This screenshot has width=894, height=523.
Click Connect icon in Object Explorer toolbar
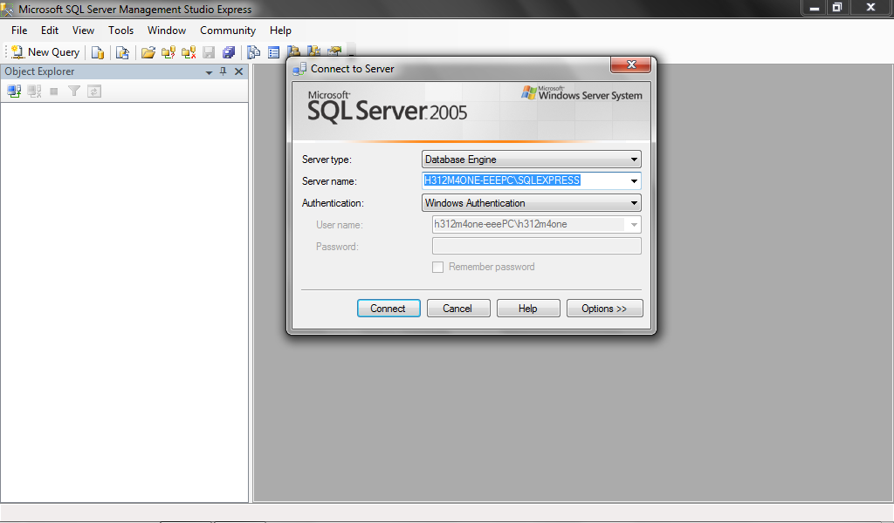click(14, 91)
